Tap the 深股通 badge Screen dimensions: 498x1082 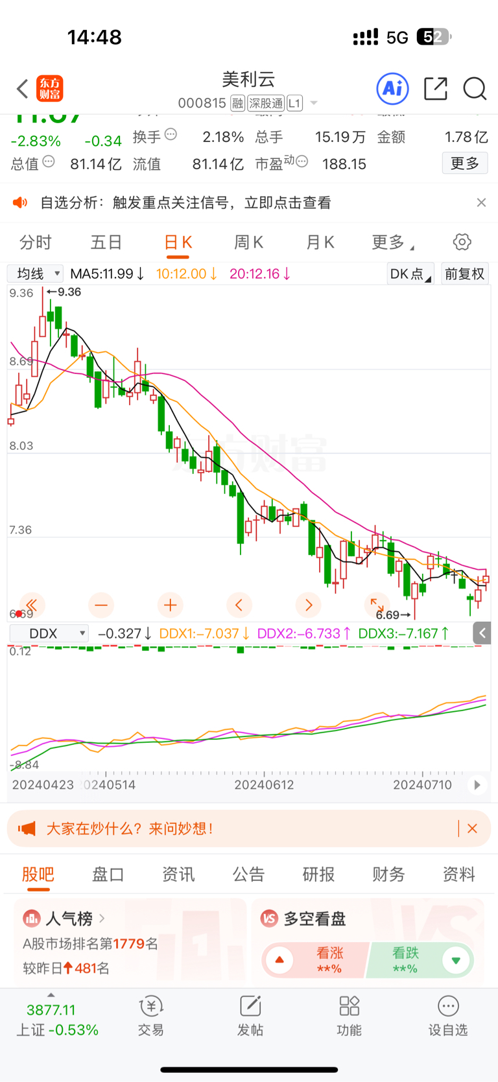coord(266,103)
